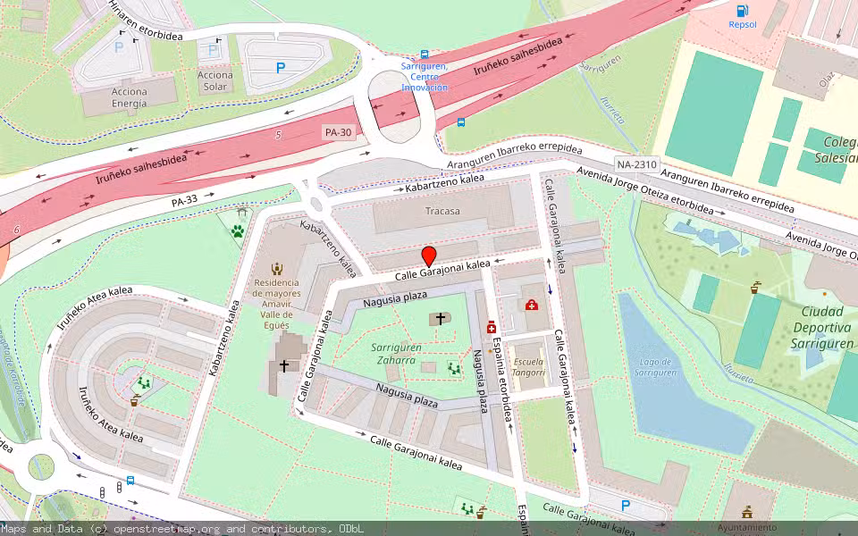Click the Ciudad Deportiva Sarriguren sports icon

pyautogui.click(x=758, y=288)
